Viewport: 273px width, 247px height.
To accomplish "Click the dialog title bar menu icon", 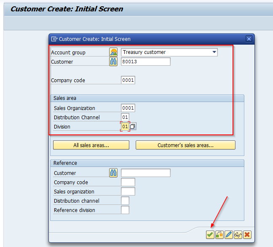I will [54, 39].
